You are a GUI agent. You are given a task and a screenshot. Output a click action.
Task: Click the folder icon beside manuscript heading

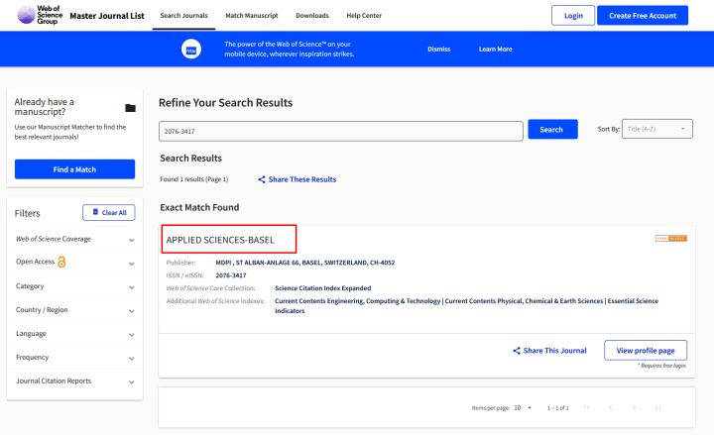130,108
